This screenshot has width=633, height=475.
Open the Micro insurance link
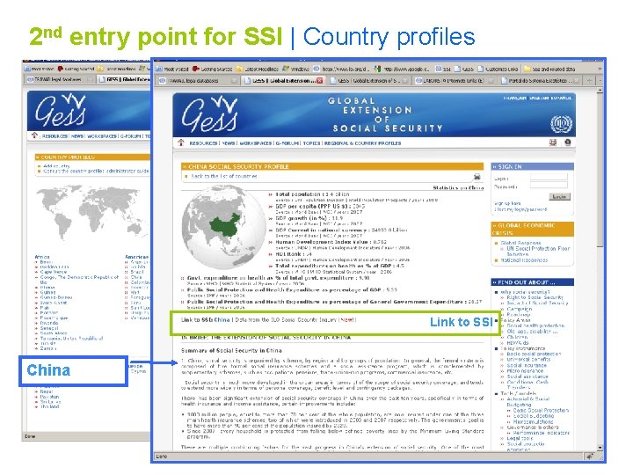click(x=525, y=370)
